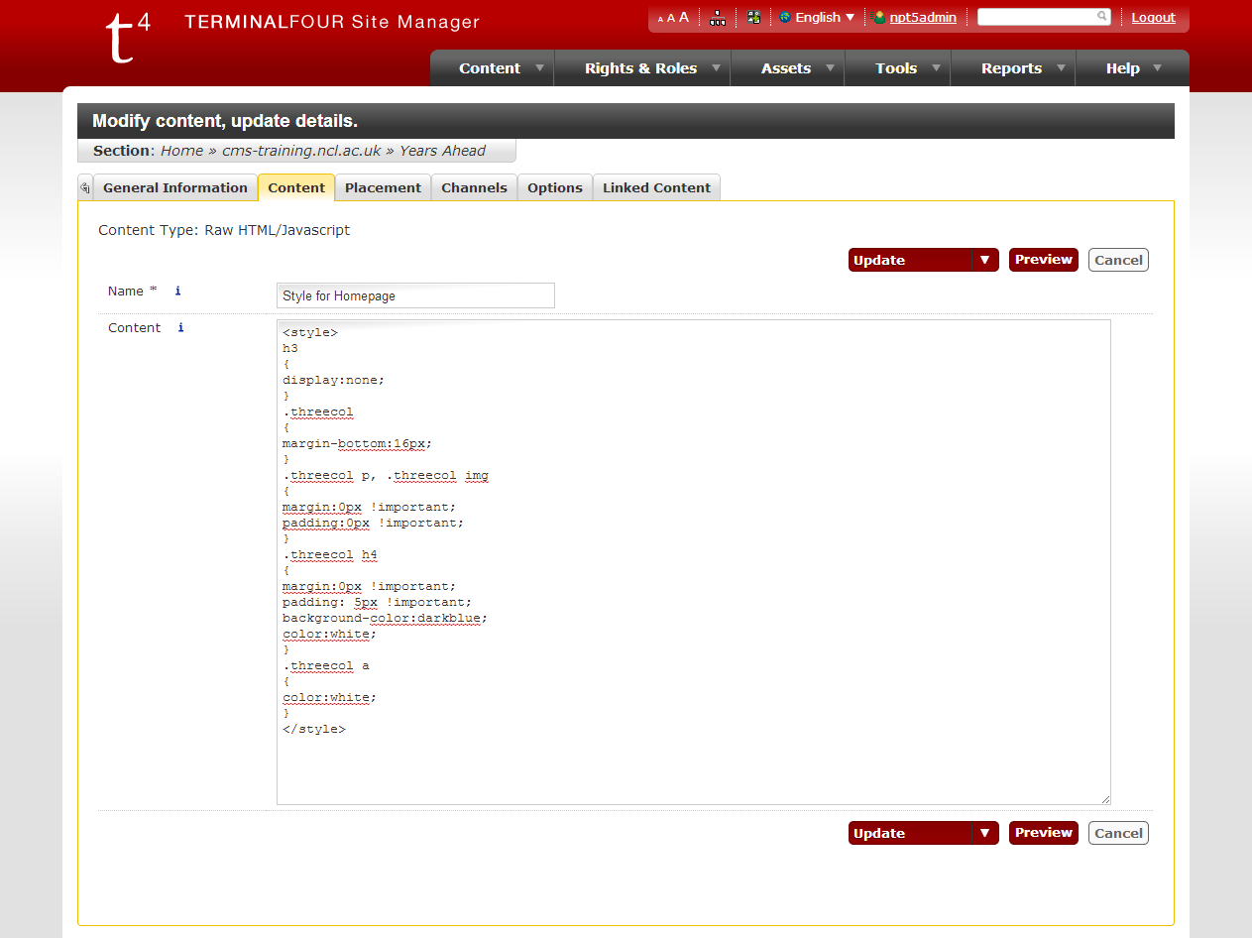The image size is (1252, 938).
Task: Click the resize handle of Content textarea
Action: click(1104, 798)
